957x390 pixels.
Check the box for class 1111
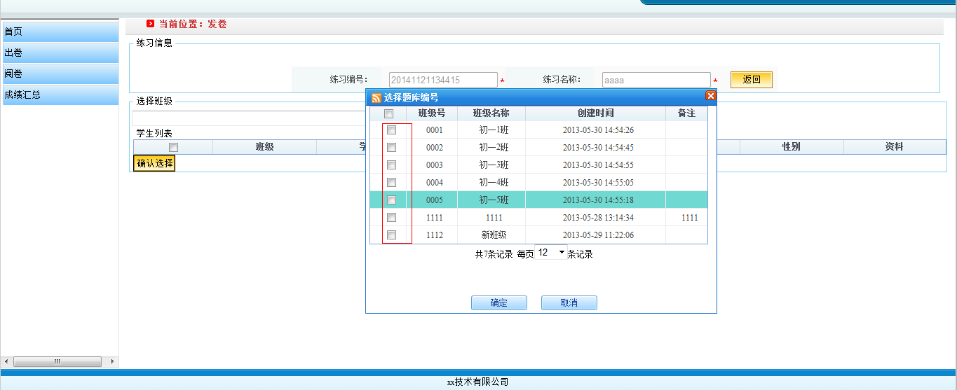pyautogui.click(x=392, y=217)
